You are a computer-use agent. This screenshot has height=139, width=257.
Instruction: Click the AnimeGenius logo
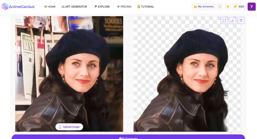[5, 7]
